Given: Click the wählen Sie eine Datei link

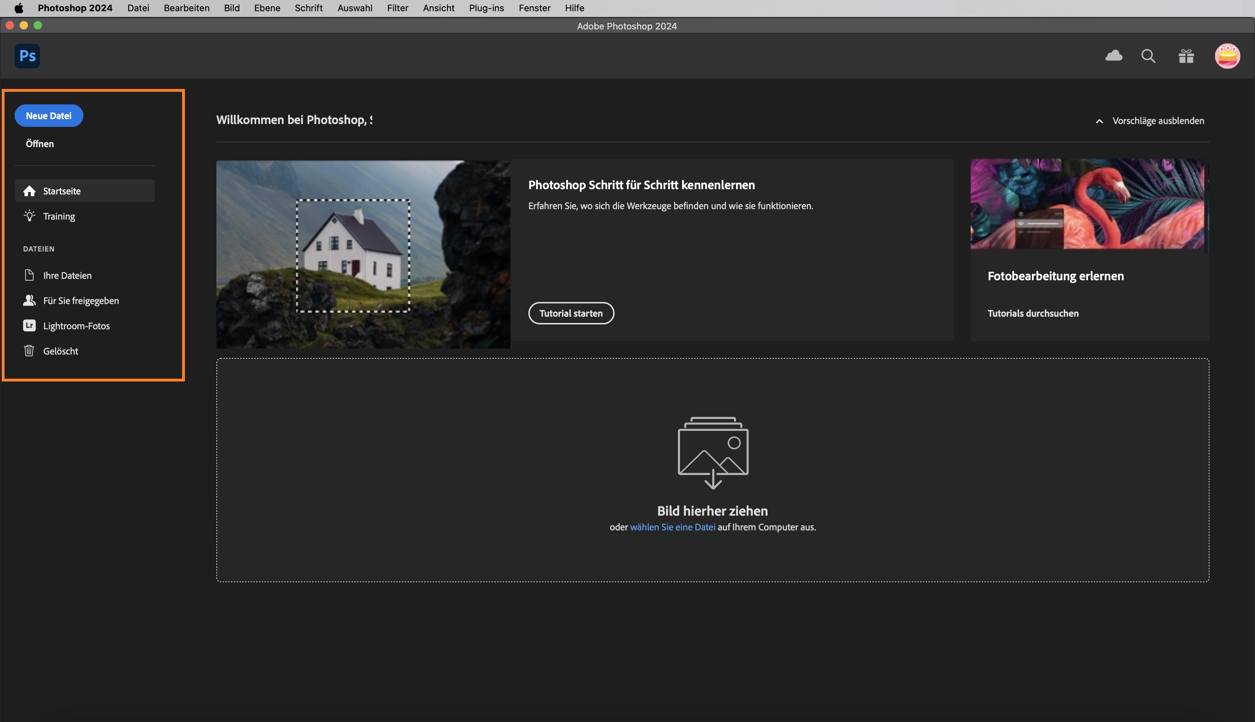Looking at the screenshot, I should pyautogui.click(x=673, y=527).
